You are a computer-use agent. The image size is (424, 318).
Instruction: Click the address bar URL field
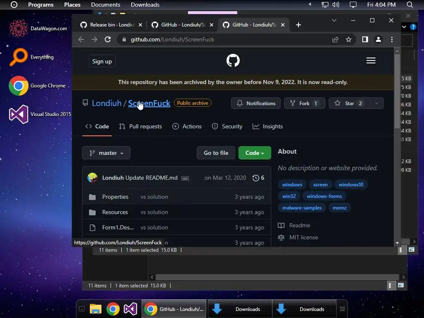tap(224, 39)
